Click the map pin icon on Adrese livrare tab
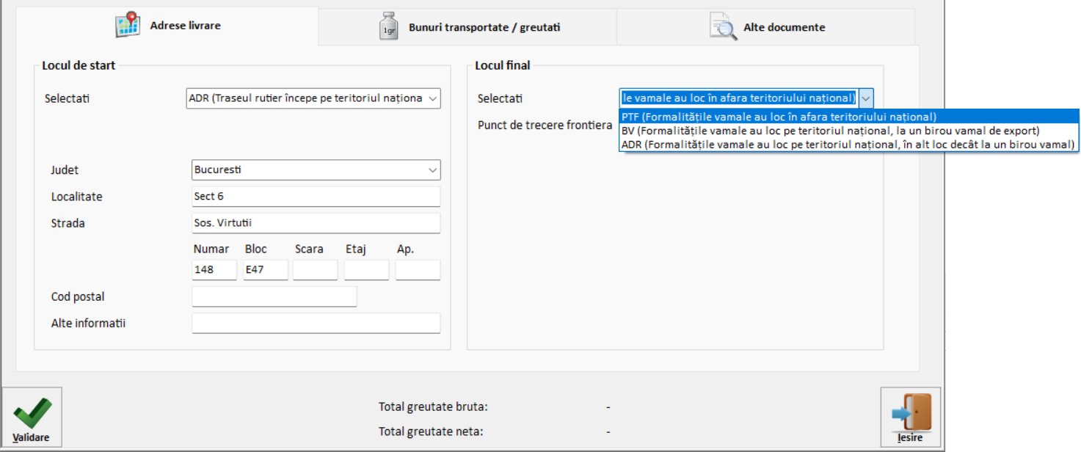This screenshot has height=452, width=1081. [x=128, y=25]
